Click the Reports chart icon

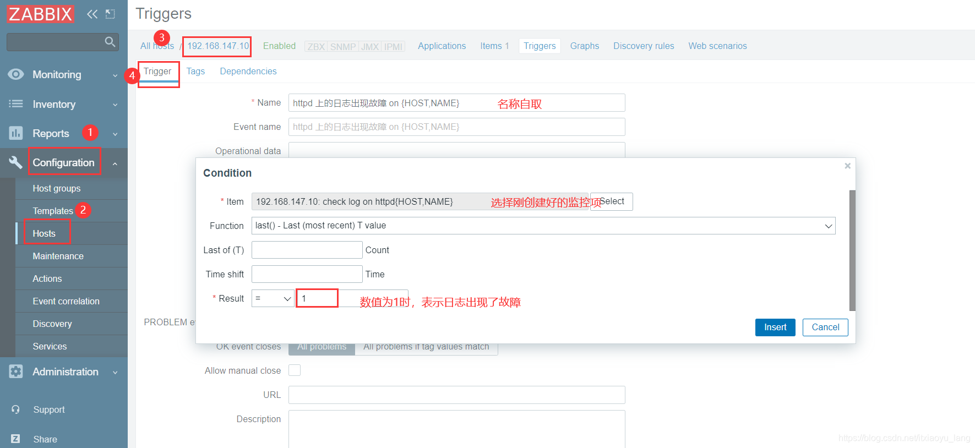point(16,133)
